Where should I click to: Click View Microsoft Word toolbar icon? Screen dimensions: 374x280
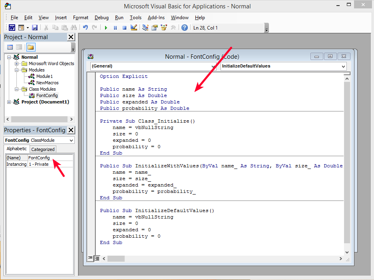12,28
